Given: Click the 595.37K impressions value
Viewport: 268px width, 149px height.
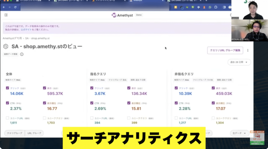Looking at the screenshot, I should (x=55, y=94).
